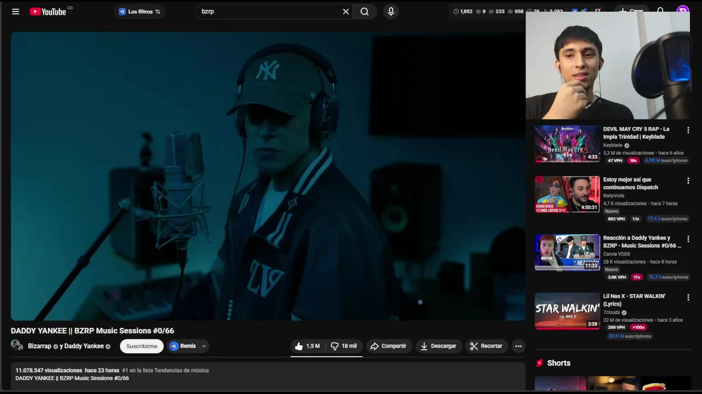Dislike the video with thumbs down
The width and height of the screenshot is (702, 394).
pos(344,346)
